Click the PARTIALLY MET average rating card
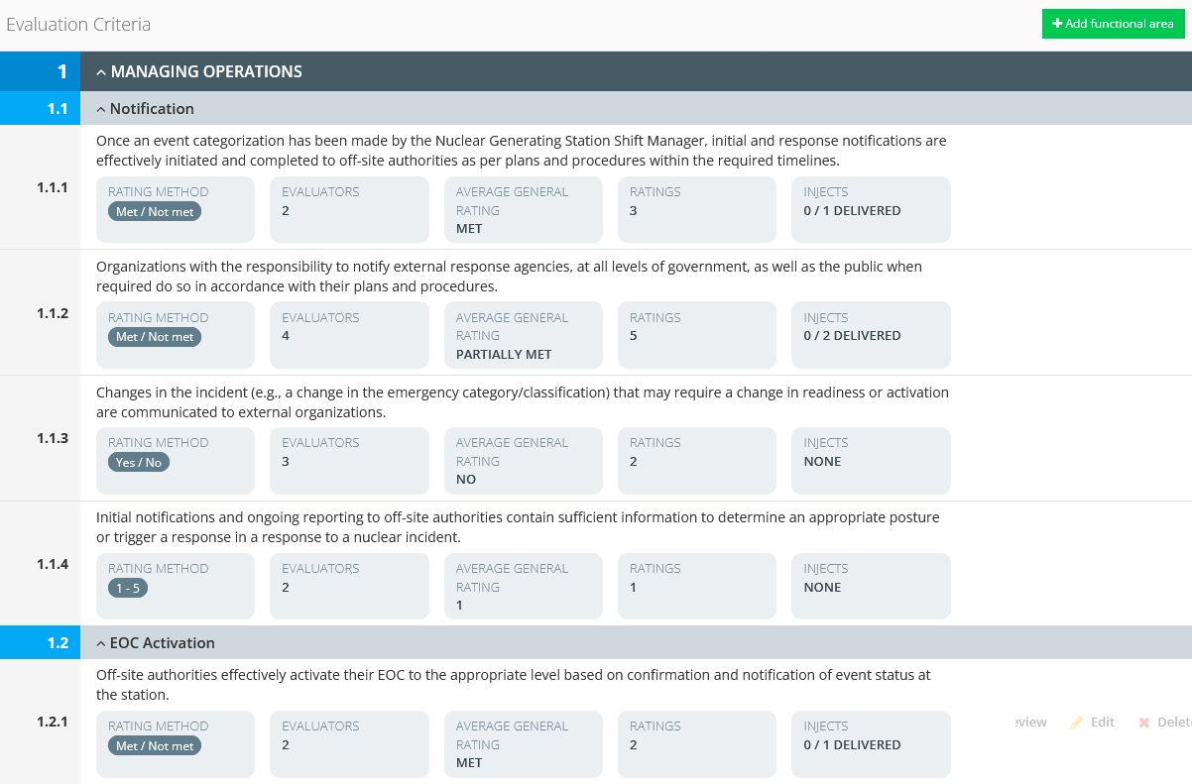This screenshot has width=1192, height=784. [523, 334]
